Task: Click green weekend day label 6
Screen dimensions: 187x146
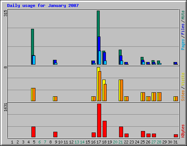Action: (39, 142)
